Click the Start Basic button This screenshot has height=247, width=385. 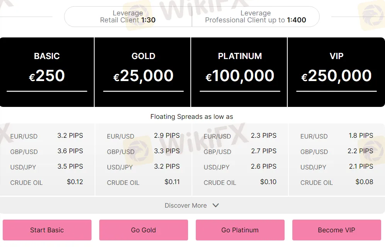pyautogui.click(x=47, y=230)
